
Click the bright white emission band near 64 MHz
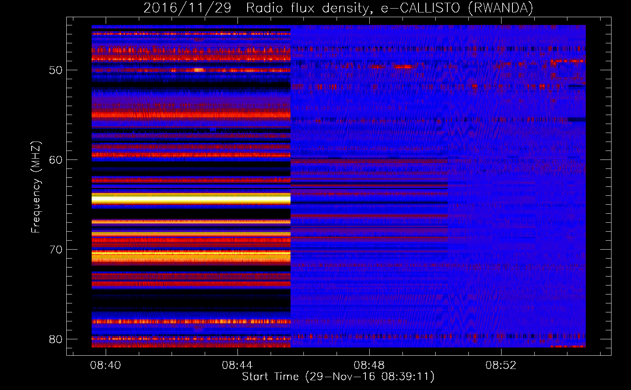191,199
